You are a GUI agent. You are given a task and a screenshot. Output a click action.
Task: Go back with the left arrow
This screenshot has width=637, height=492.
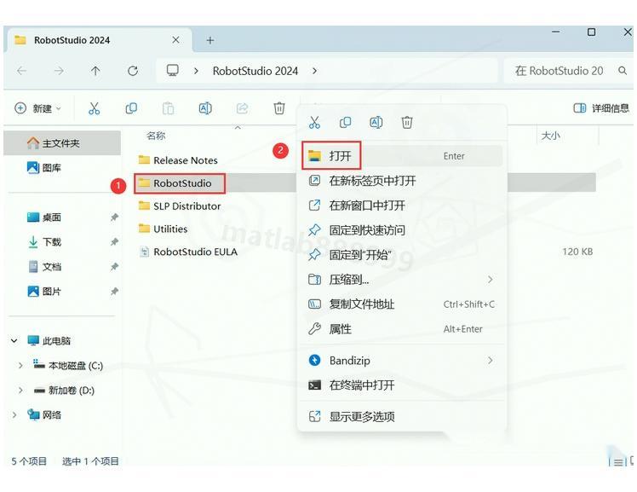(x=22, y=71)
